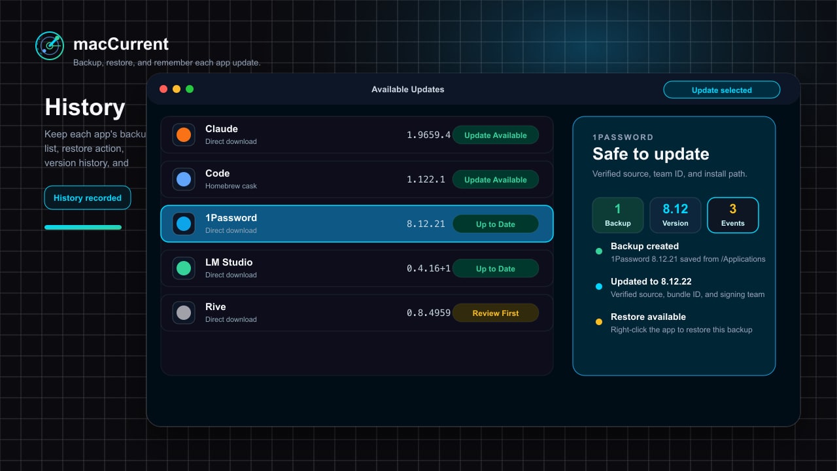Click the History heading
This screenshot has width=837, height=471.
point(85,107)
